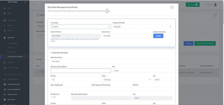The height and width of the screenshot is (105, 224).
Task: Click the Sales Rep # field
Action: [127, 36]
